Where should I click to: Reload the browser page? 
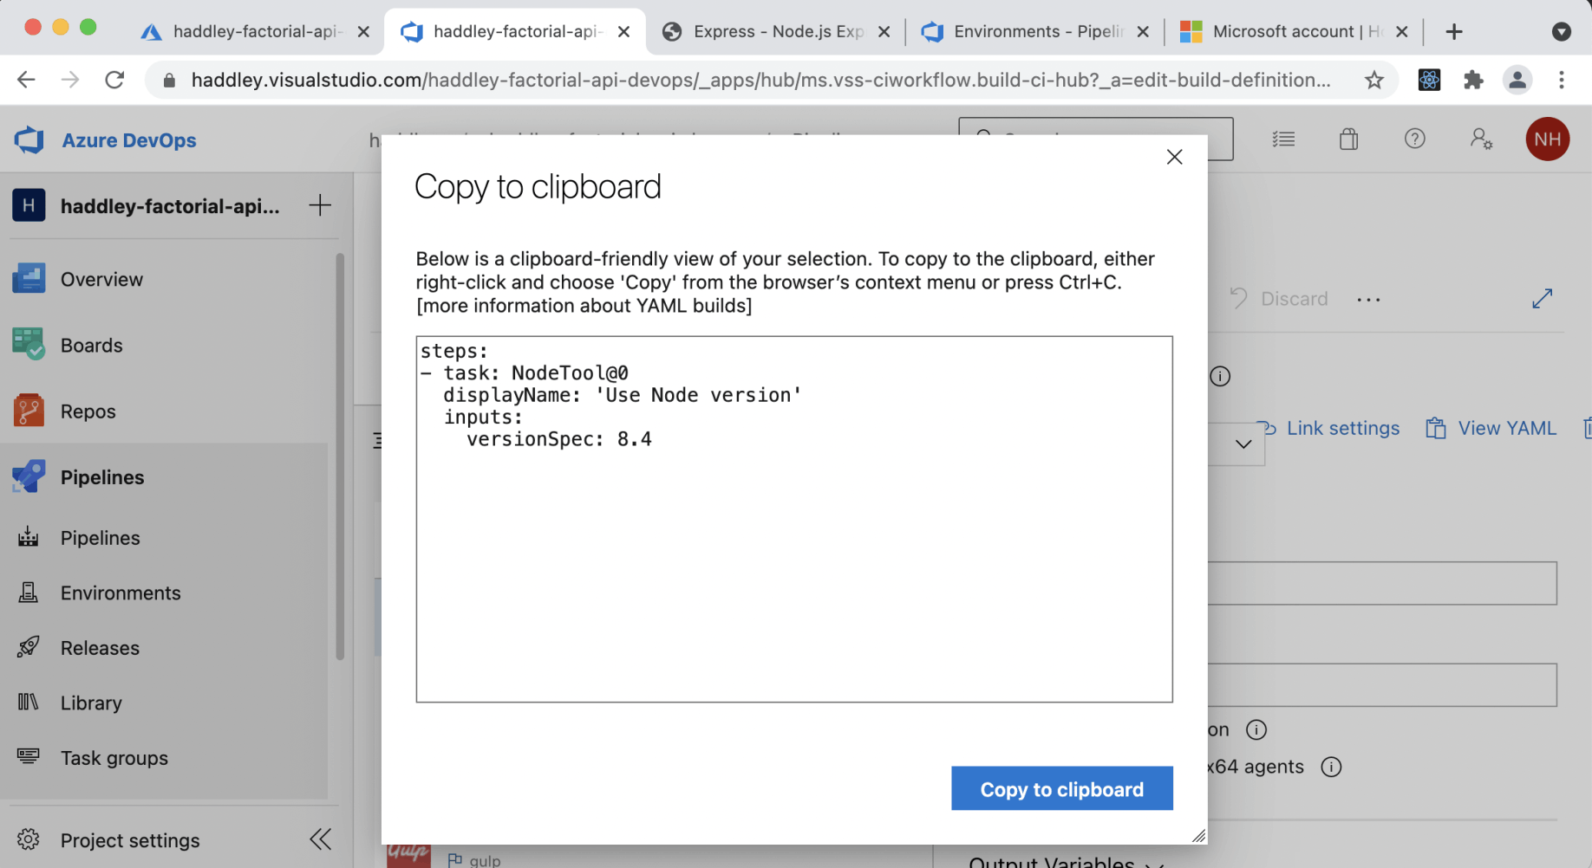[x=114, y=80]
